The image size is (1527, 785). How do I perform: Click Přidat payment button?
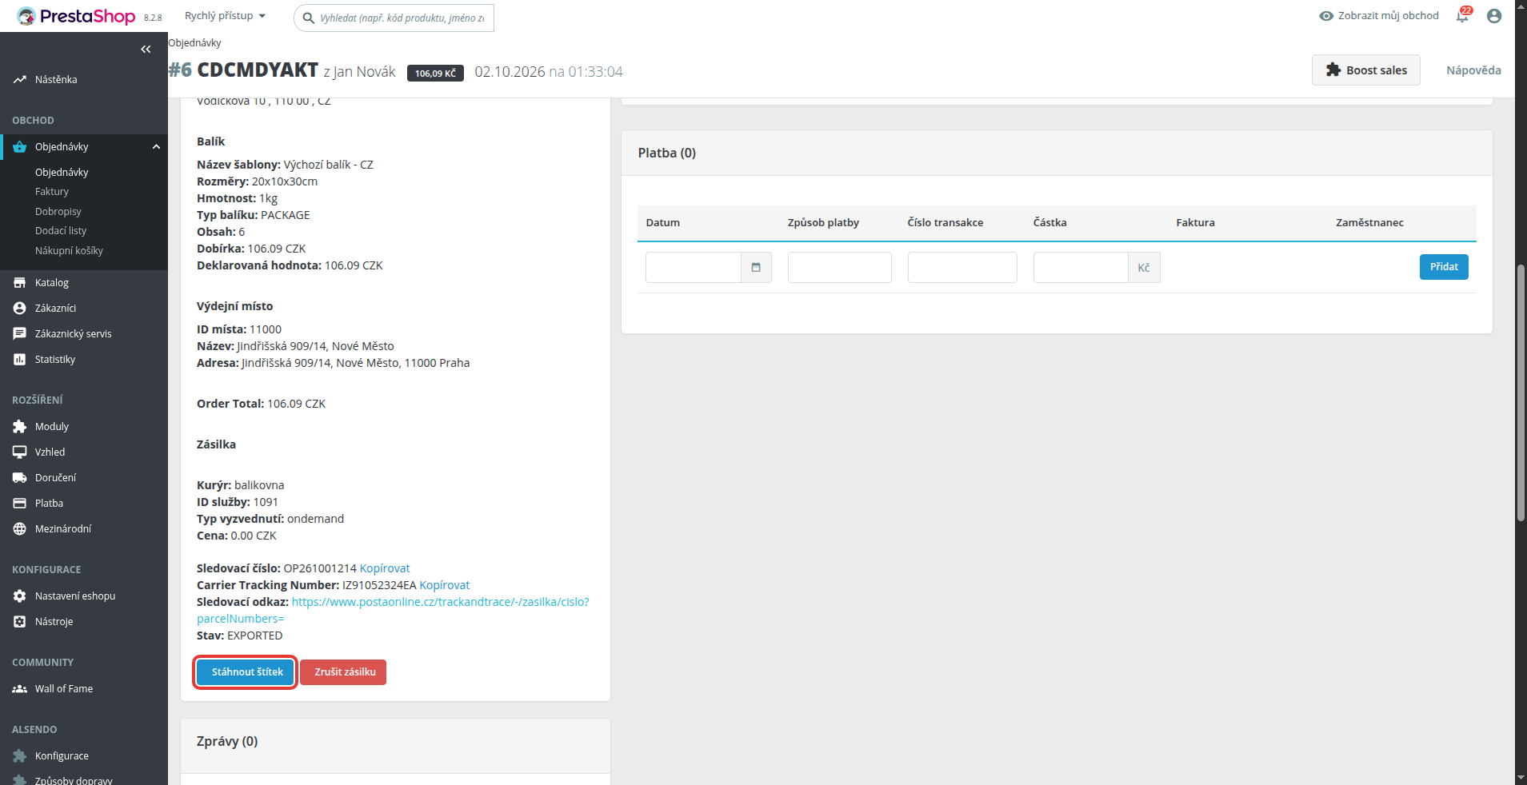click(1444, 267)
